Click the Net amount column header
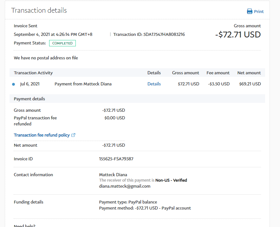The height and width of the screenshot is (227, 280). click(249, 73)
